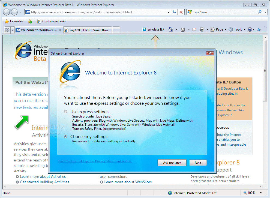Open the Tools menu
The width and height of the screenshot is (270, 198).
[237, 29]
